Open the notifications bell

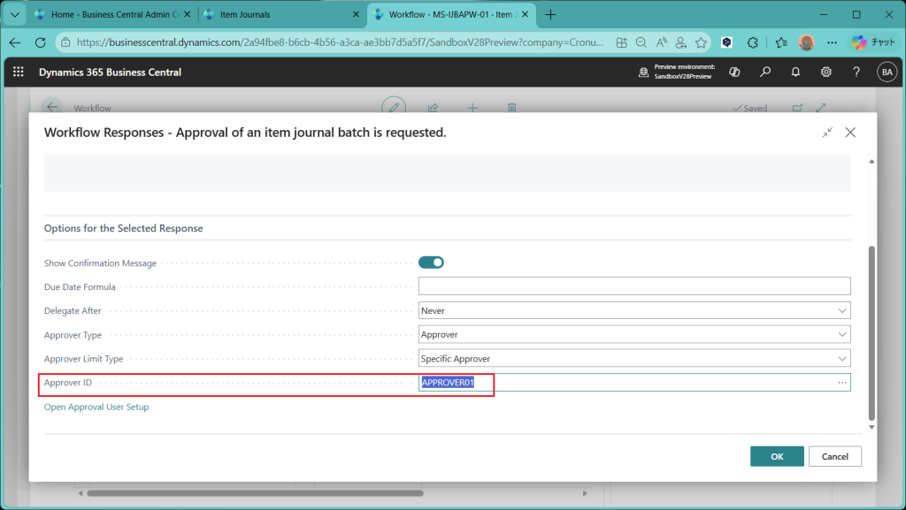pyautogui.click(x=795, y=72)
